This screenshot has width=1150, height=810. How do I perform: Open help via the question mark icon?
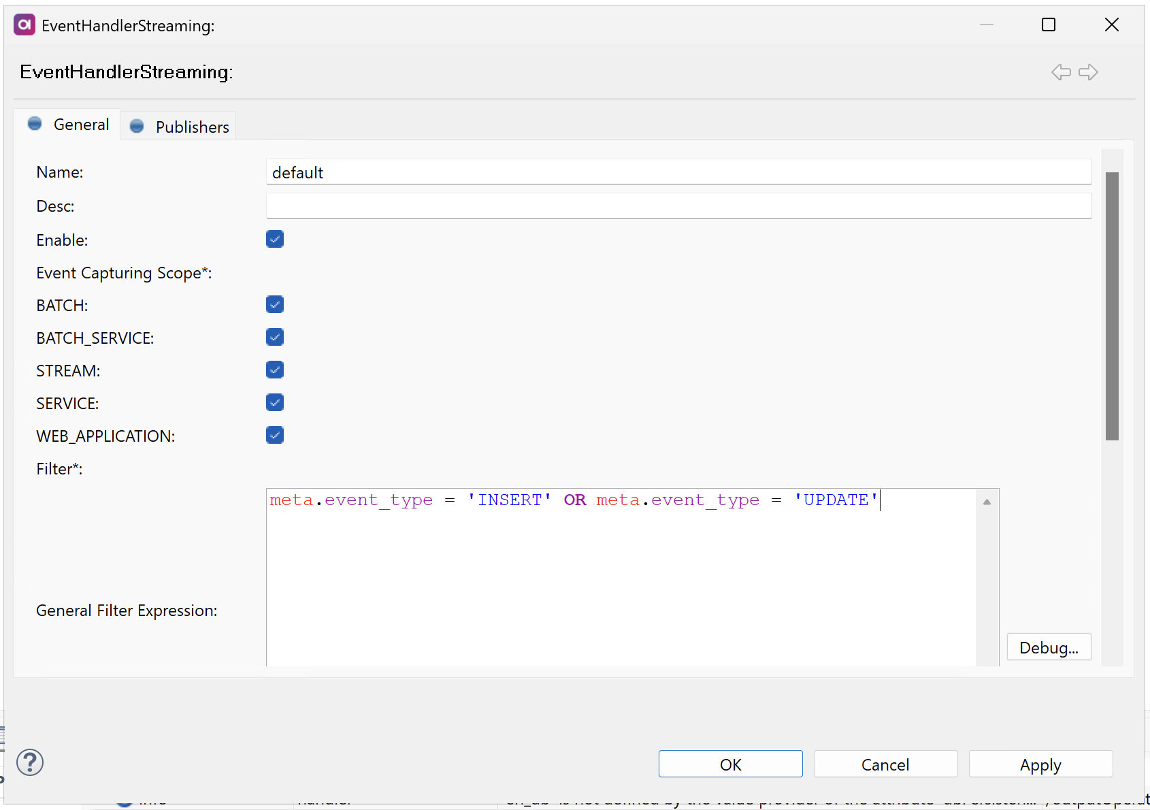(x=30, y=762)
